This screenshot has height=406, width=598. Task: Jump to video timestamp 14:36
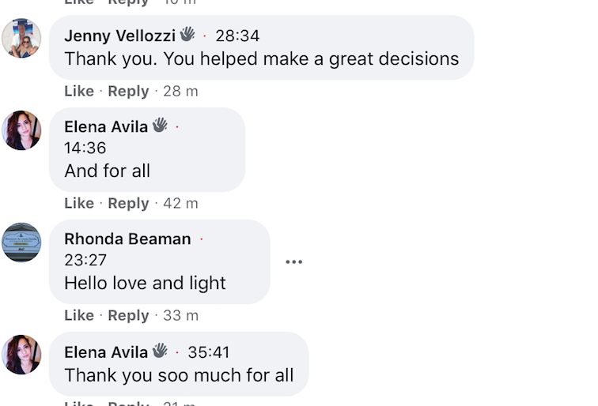point(85,148)
